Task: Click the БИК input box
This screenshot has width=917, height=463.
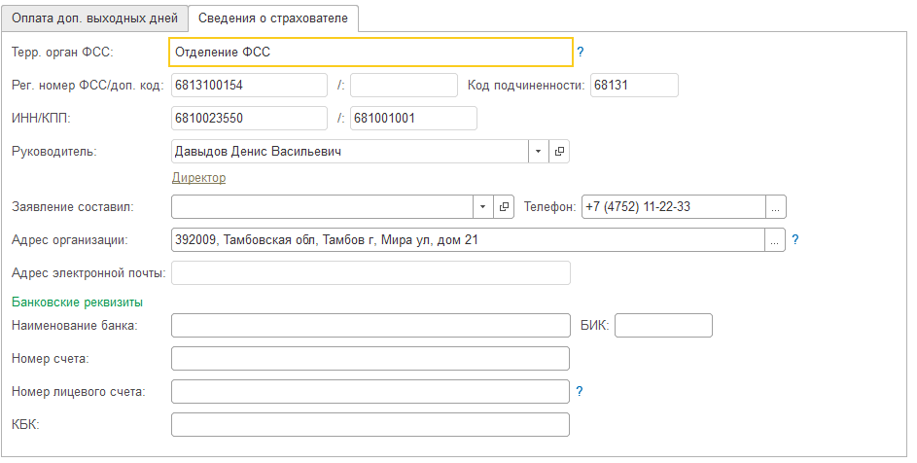Action: [663, 325]
